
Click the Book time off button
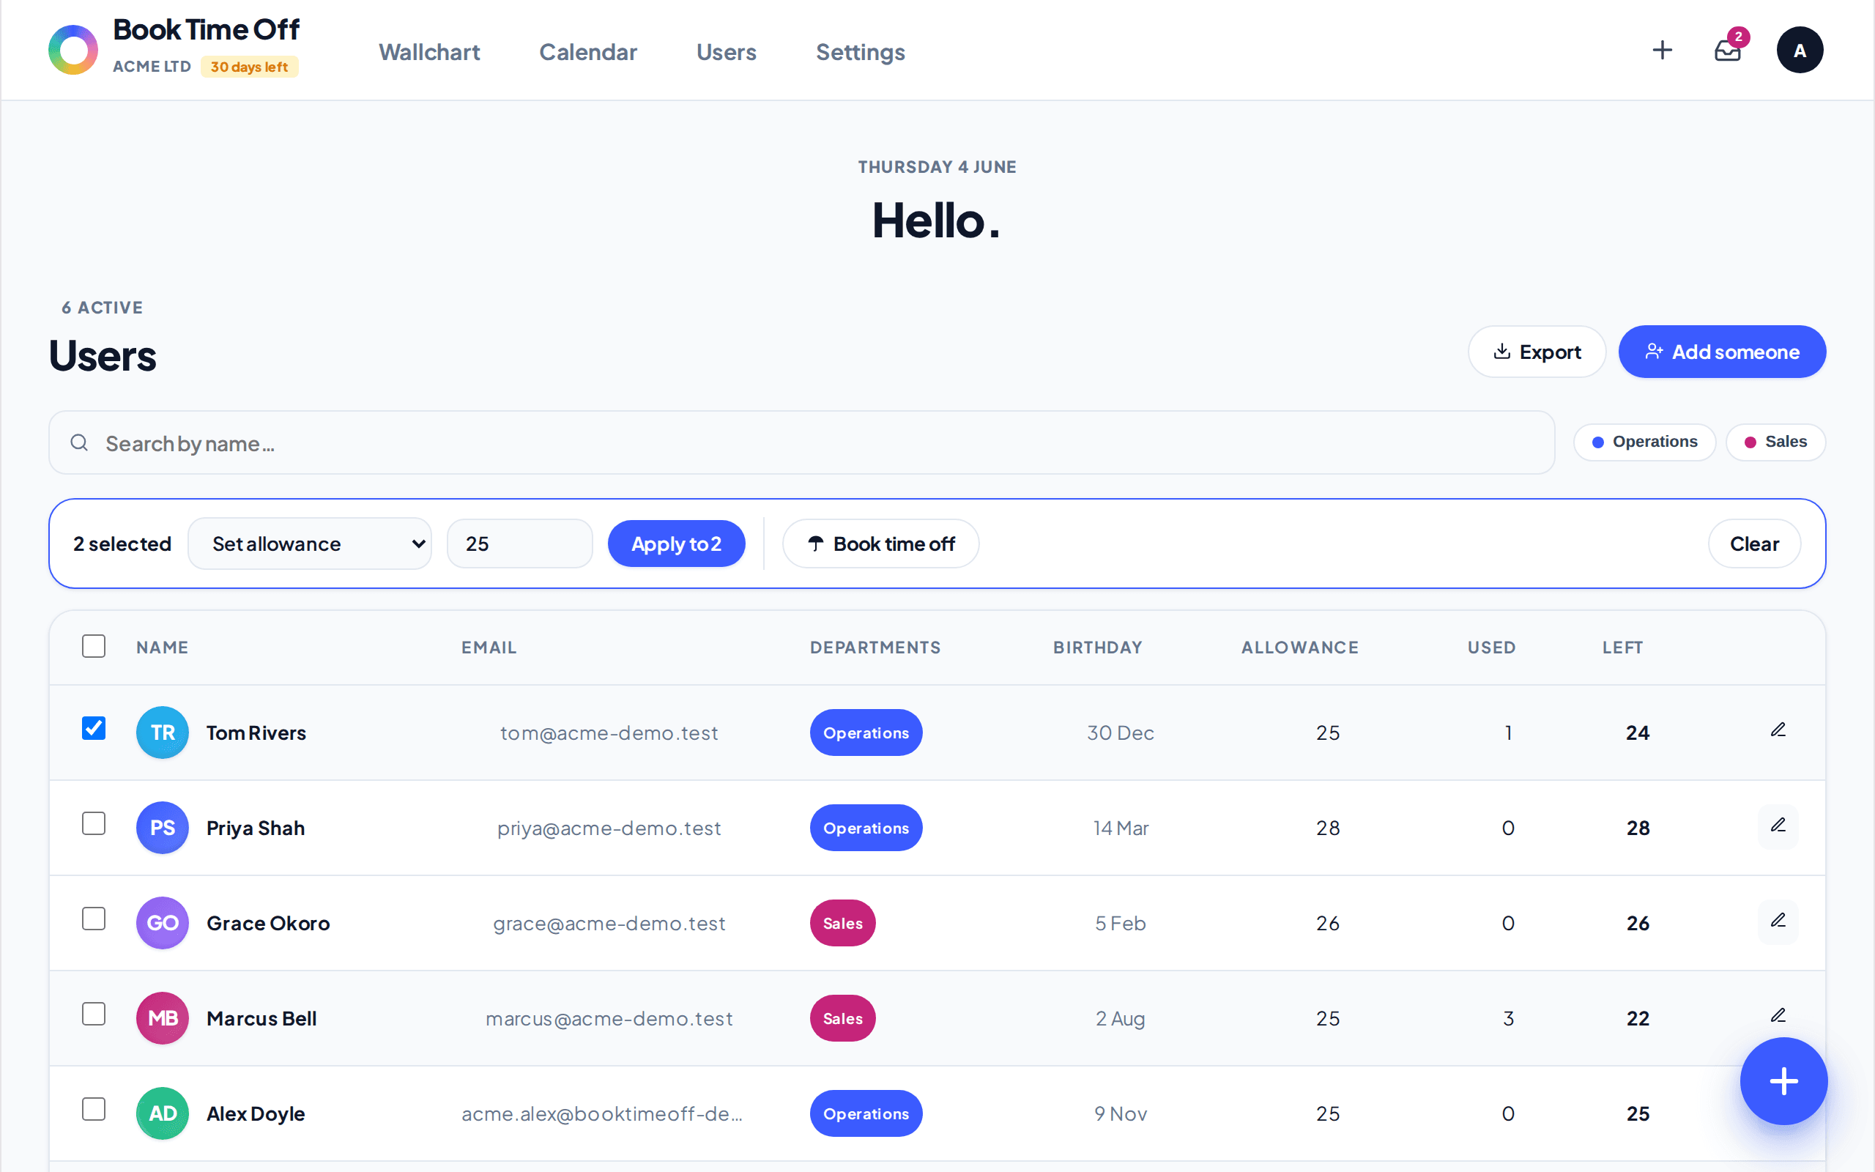pyautogui.click(x=881, y=544)
